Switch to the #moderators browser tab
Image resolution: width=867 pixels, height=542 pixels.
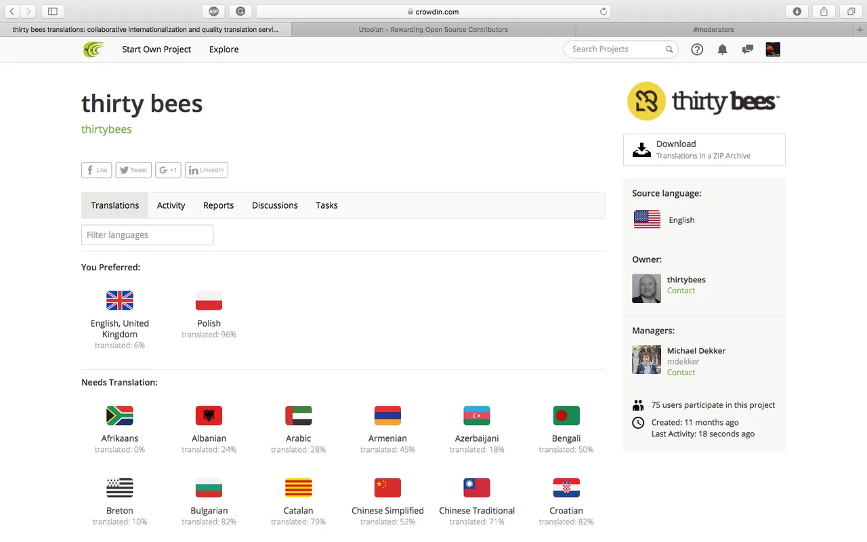click(714, 30)
